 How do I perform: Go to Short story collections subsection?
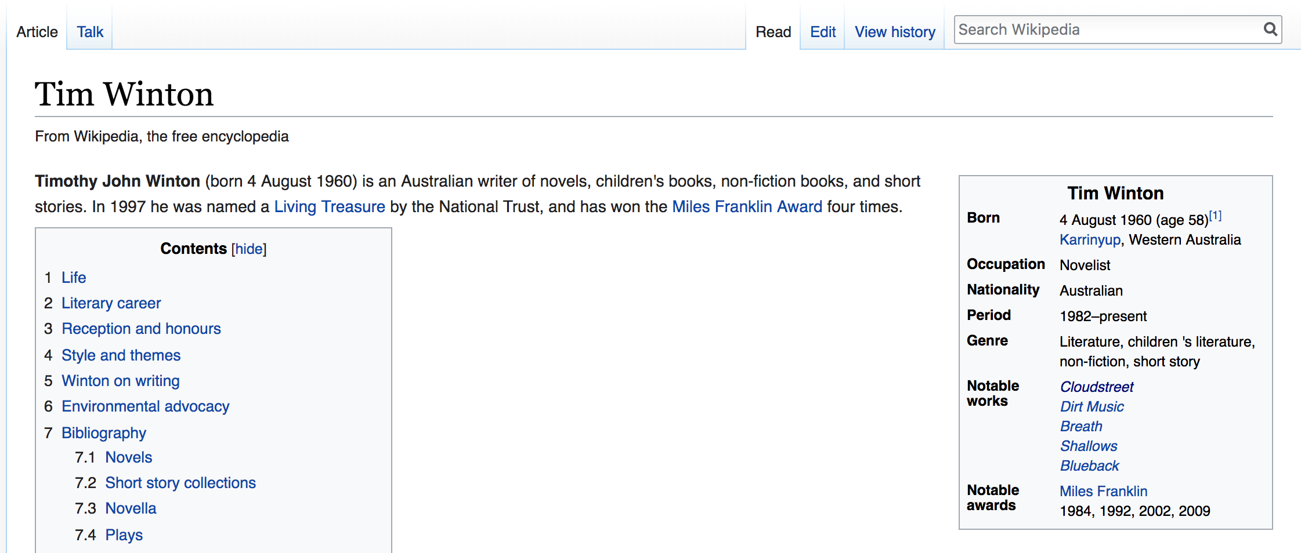180,483
